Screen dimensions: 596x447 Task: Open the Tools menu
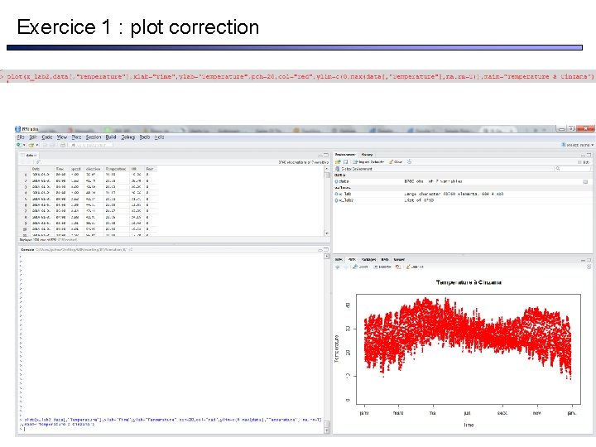145,137
